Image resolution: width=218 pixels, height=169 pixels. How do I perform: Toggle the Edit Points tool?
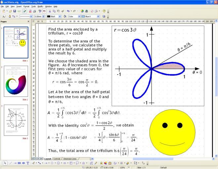pyautogui.click(x=91, y=163)
